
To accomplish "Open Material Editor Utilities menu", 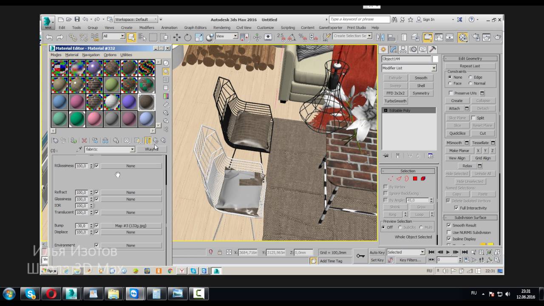I will [126, 55].
